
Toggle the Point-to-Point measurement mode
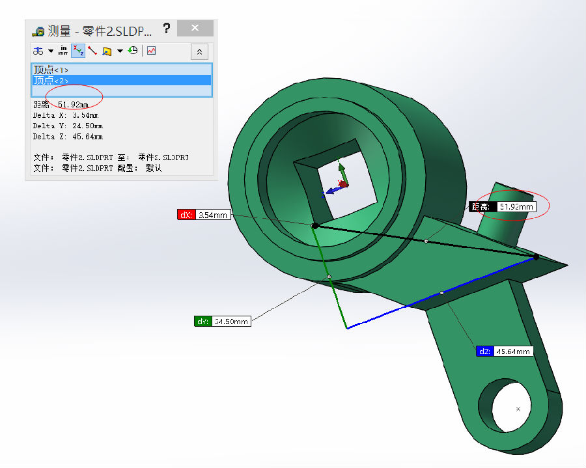pos(92,51)
